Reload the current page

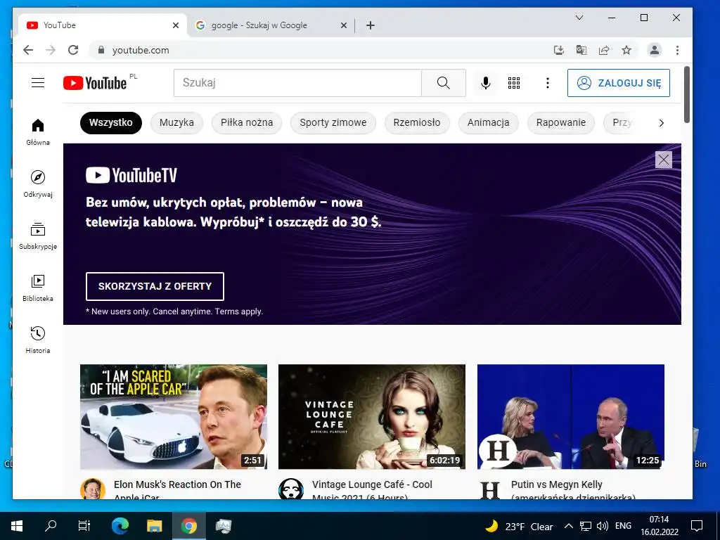(73, 50)
